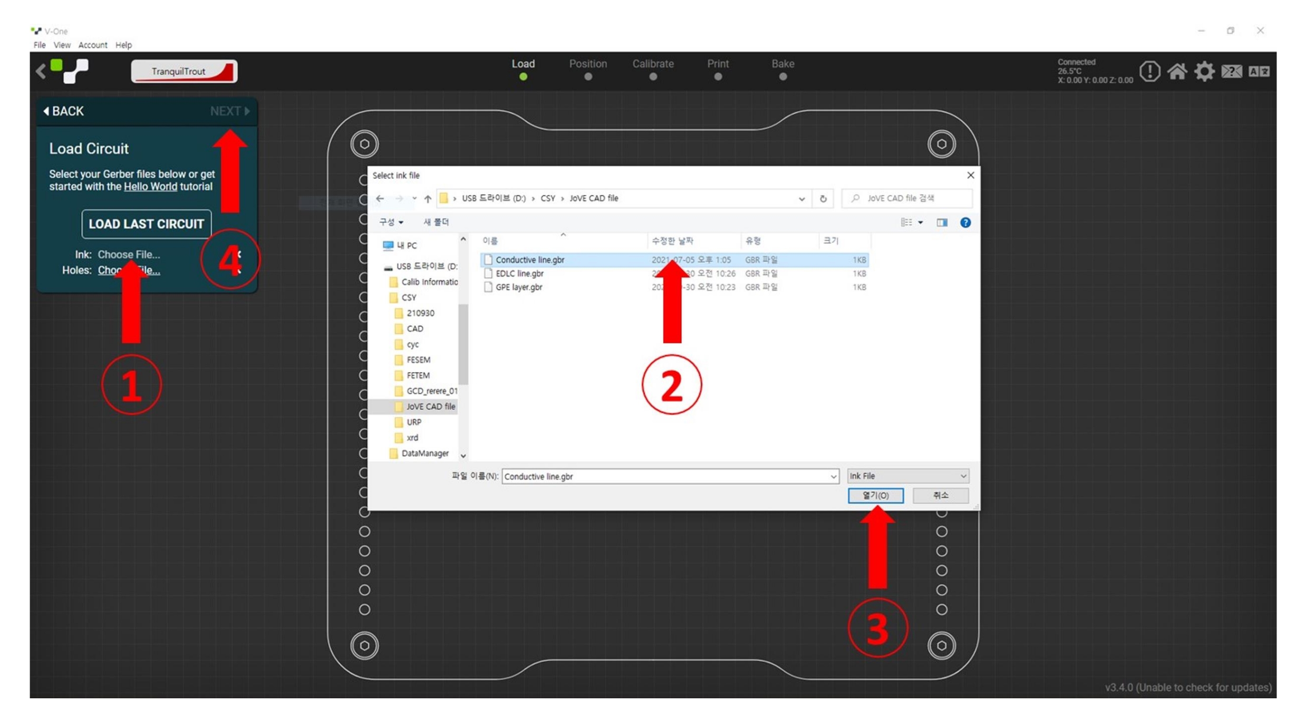1305x723 pixels.
Task: Select the FESEM folder in tree
Action: pos(418,360)
